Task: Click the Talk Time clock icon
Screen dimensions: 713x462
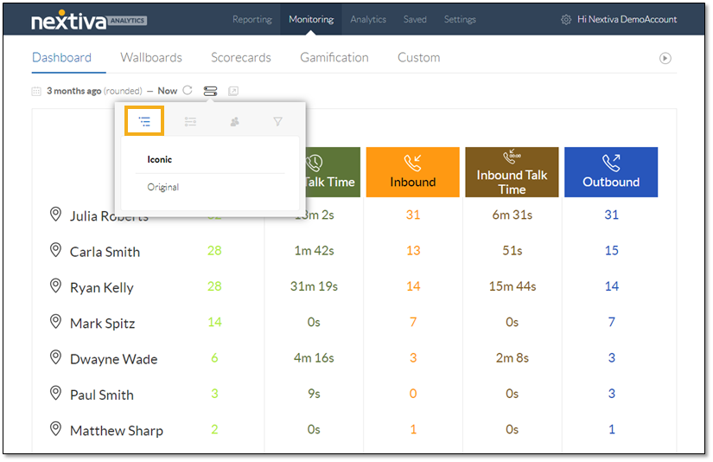Action: (315, 163)
